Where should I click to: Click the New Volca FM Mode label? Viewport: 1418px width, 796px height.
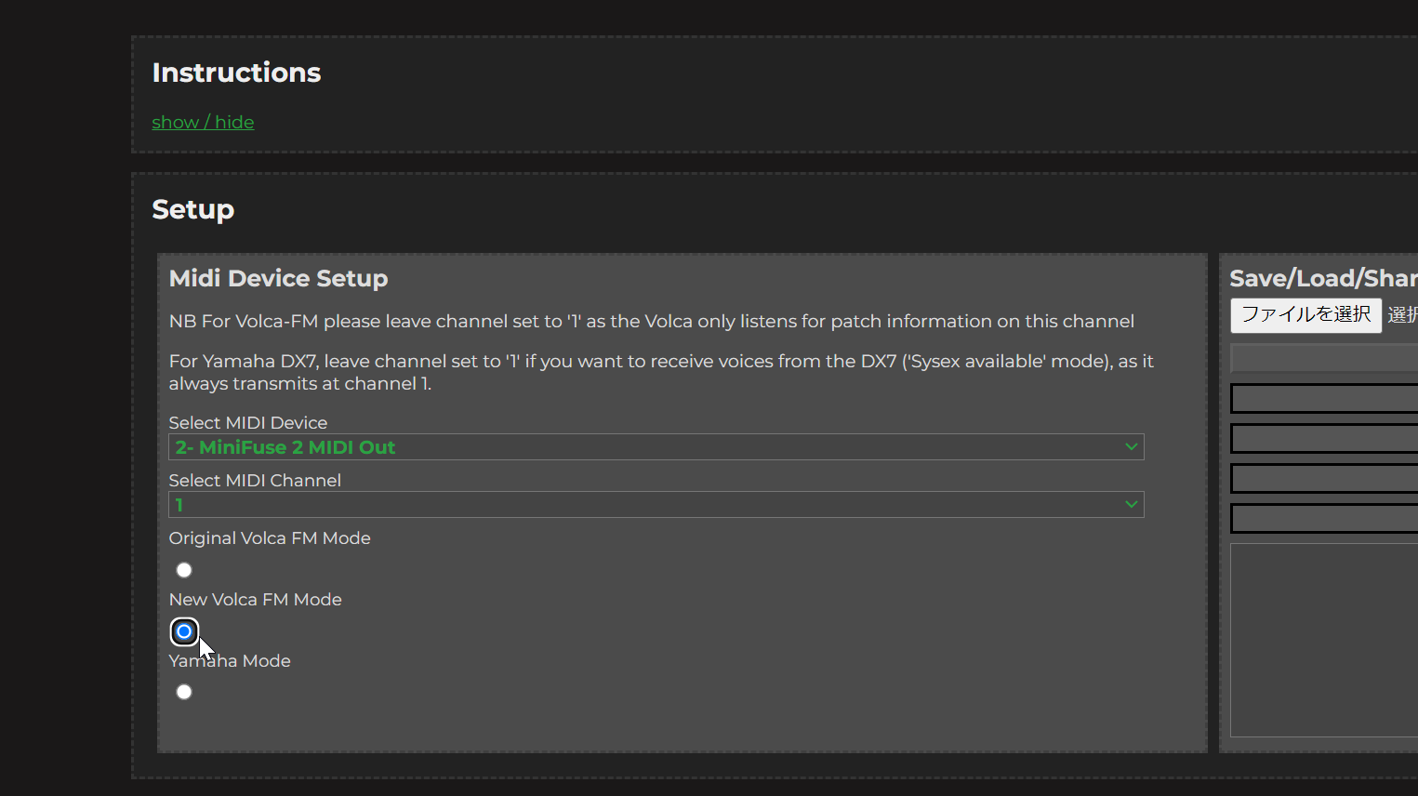click(256, 599)
